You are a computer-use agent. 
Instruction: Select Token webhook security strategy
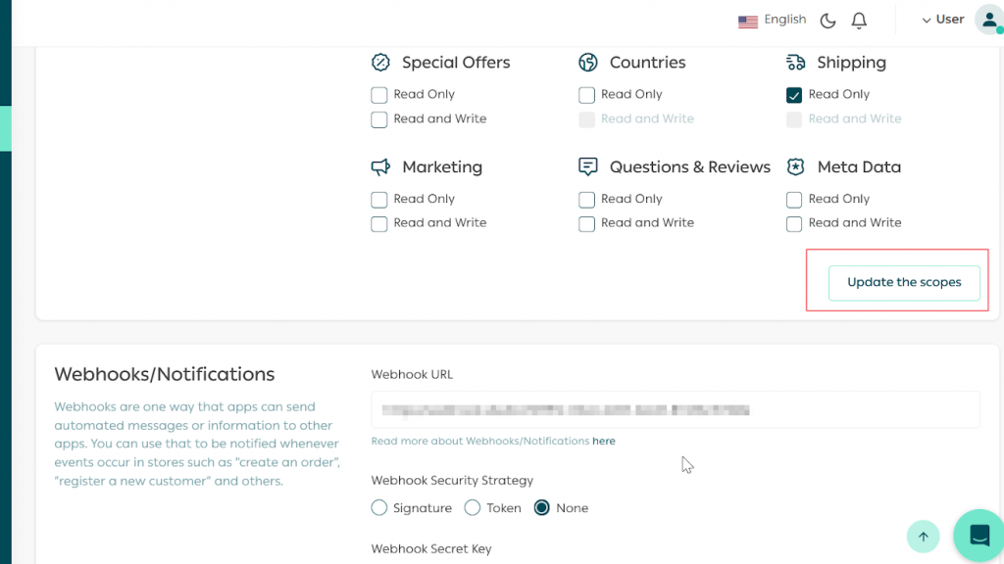(x=472, y=508)
